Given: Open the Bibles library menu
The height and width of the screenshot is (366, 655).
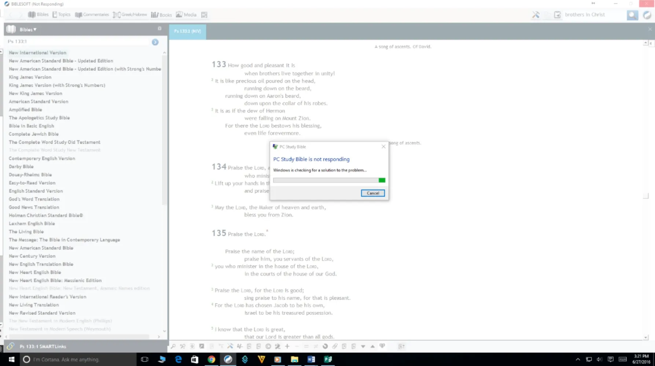Looking at the screenshot, I should (38, 15).
